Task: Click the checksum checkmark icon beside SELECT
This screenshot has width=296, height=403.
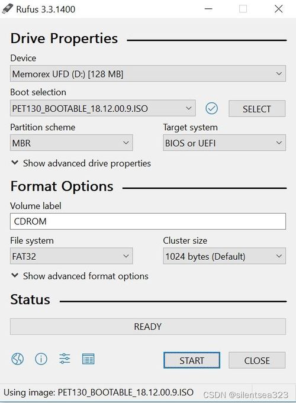Action: point(212,108)
